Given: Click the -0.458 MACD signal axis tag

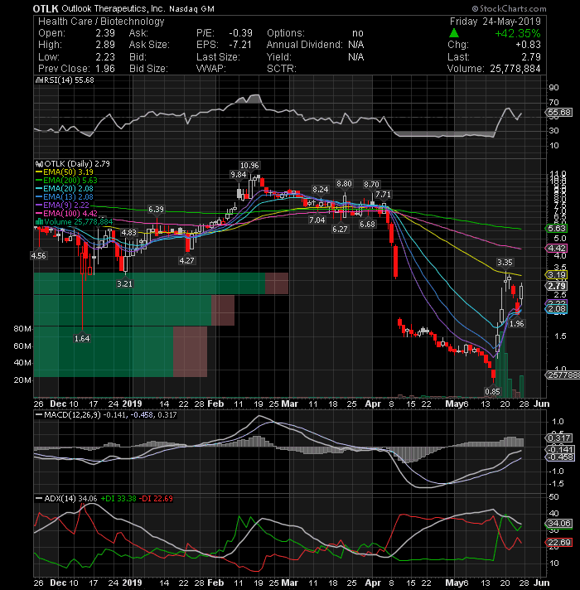Looking at the screenshot, I should click(x=559, y=457).
